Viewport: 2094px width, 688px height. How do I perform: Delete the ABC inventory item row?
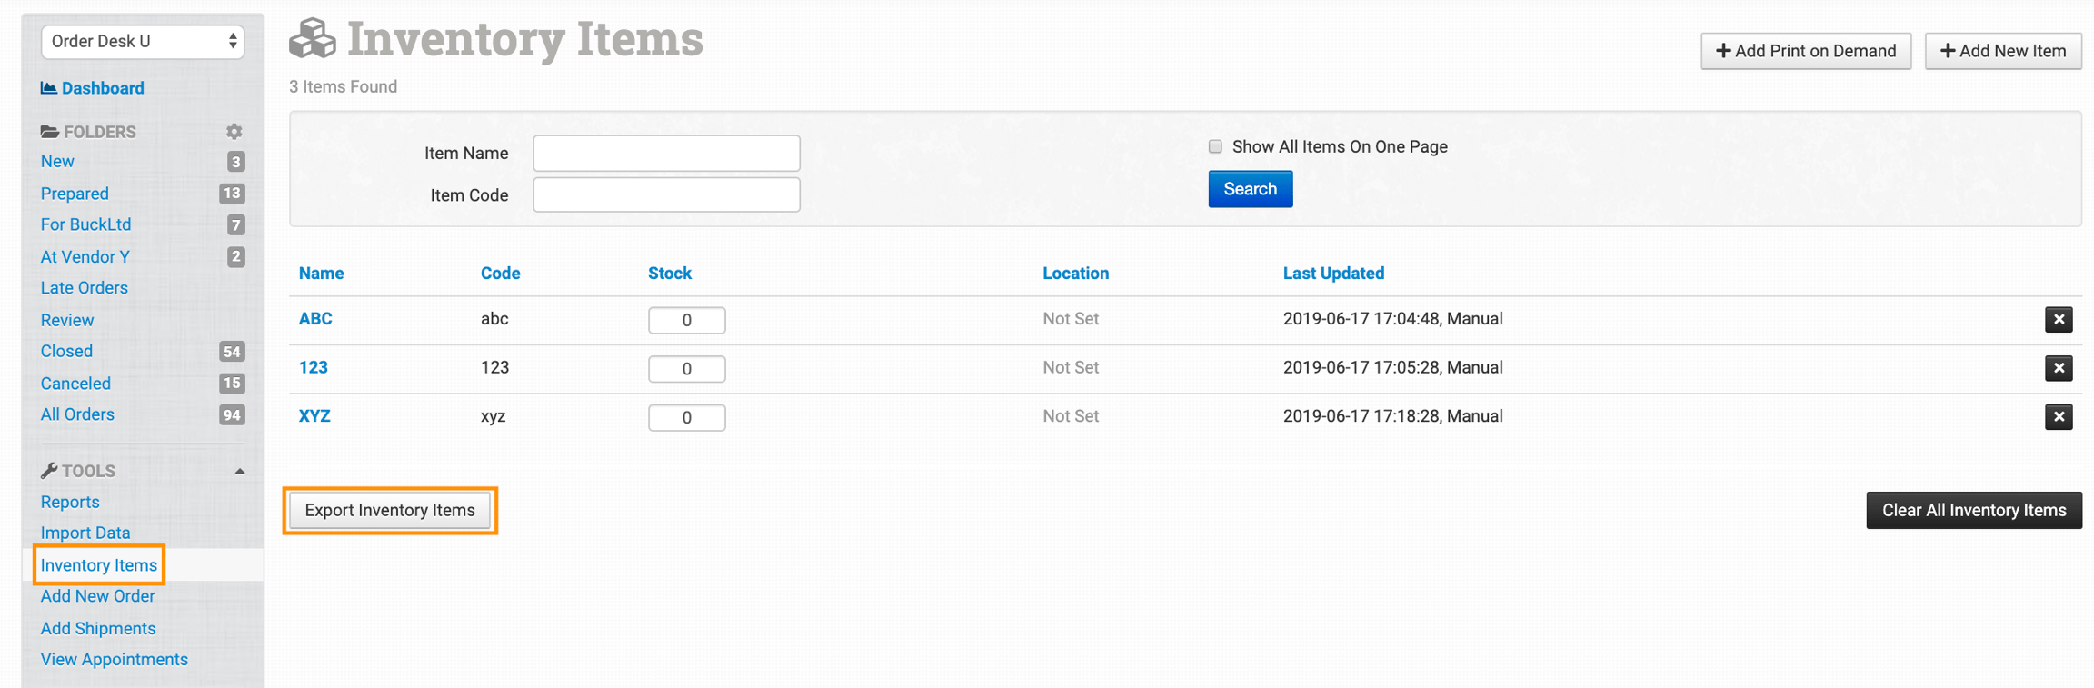[x=2059, y=319]
